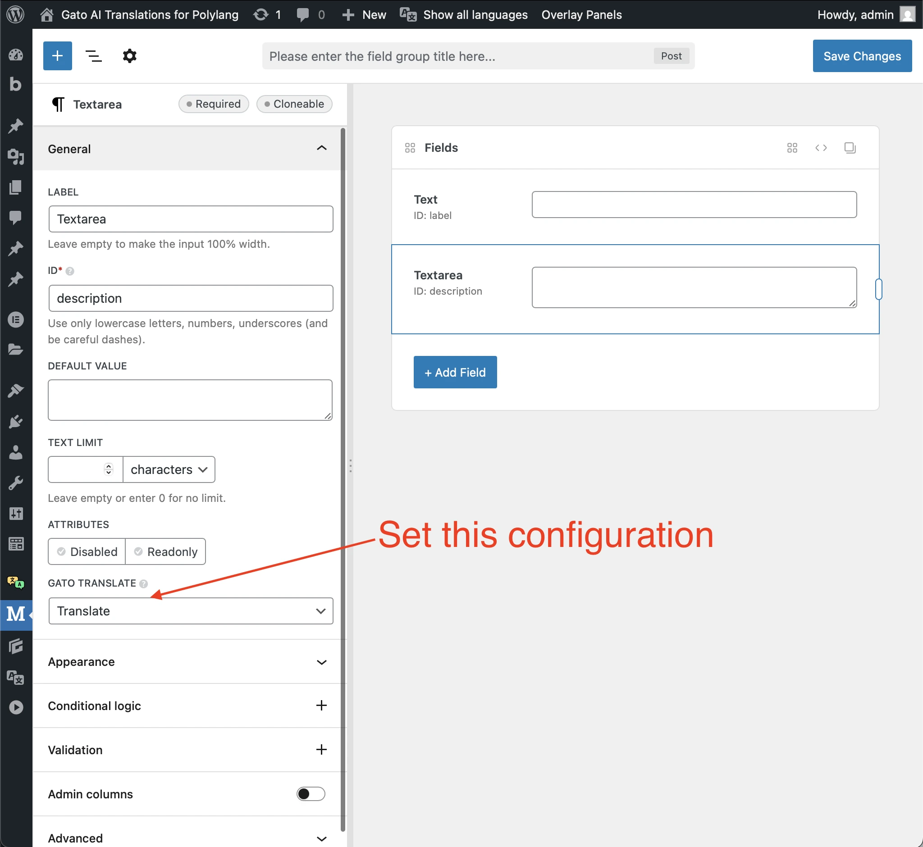Expand the Conditional logic section
Screen dimensions: 923x847
322,706
